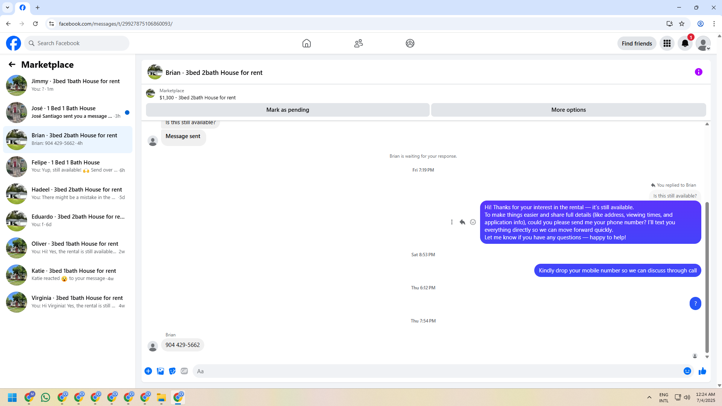Open File Explorer from taskbar
722x406 pixels.
161,397
